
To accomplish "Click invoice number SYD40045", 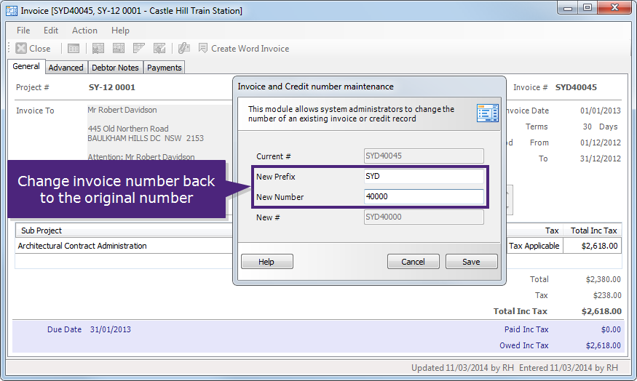I will coord(576,87).
